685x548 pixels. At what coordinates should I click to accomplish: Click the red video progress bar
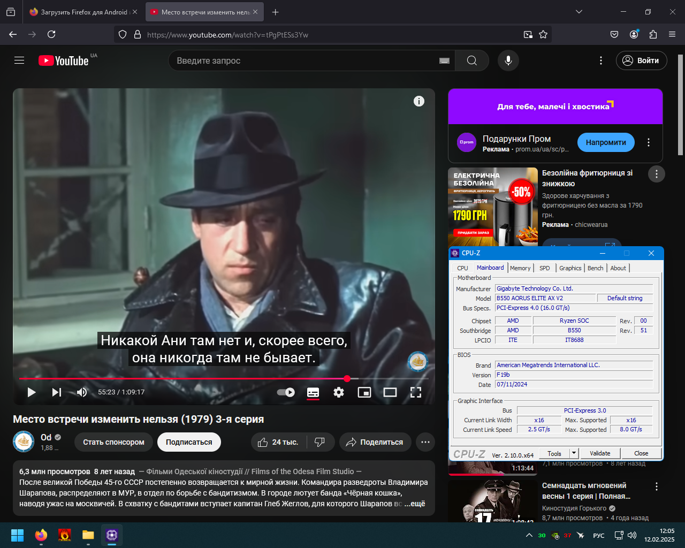tap(183, 378)
